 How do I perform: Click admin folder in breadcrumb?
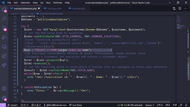pos(15,14)
